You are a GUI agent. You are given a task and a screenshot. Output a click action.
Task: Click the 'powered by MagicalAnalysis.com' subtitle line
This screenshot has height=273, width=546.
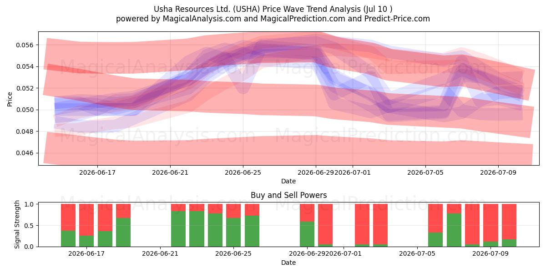273,19
